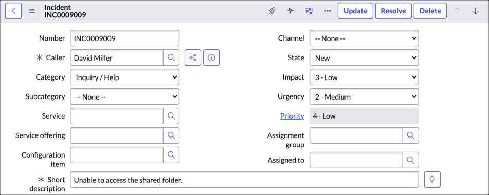Look up Configuration item with magnifier
Image resolution: width=489 pixels, height=195 pixels.
coord(171,155)
